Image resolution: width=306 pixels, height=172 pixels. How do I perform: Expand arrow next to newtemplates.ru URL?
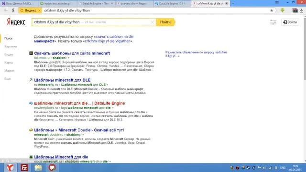point(113,108)
